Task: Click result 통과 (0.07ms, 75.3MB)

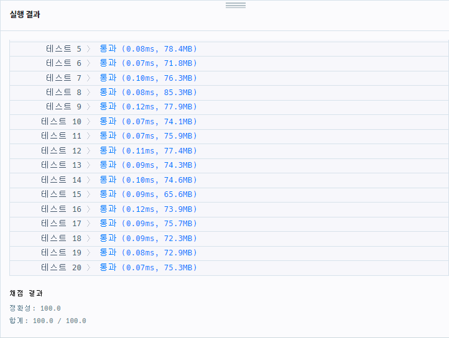Action: 149,268
